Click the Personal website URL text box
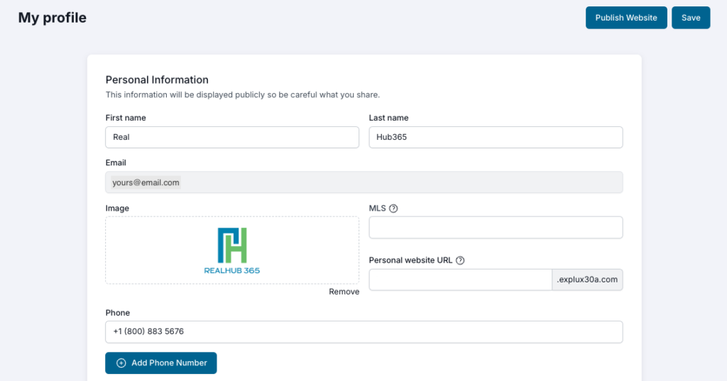 point(460,280)
